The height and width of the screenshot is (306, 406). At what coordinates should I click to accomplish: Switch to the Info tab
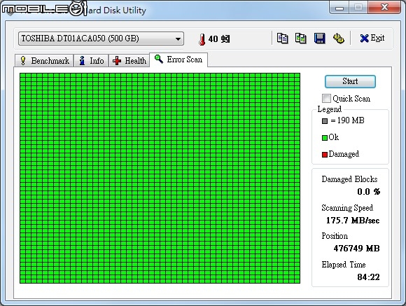(91, 61)
